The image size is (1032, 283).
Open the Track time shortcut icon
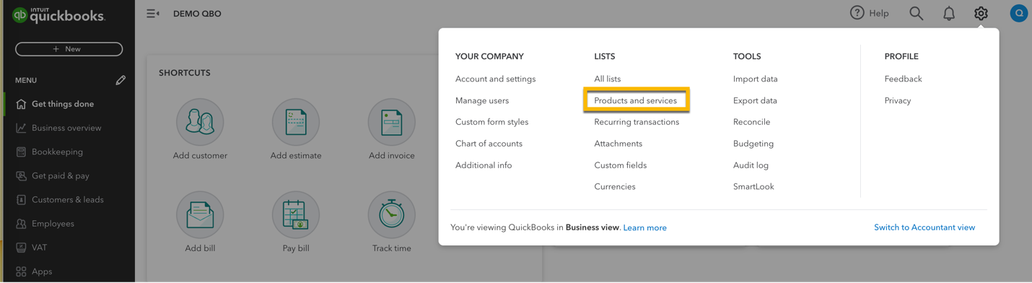coord(392,215)
